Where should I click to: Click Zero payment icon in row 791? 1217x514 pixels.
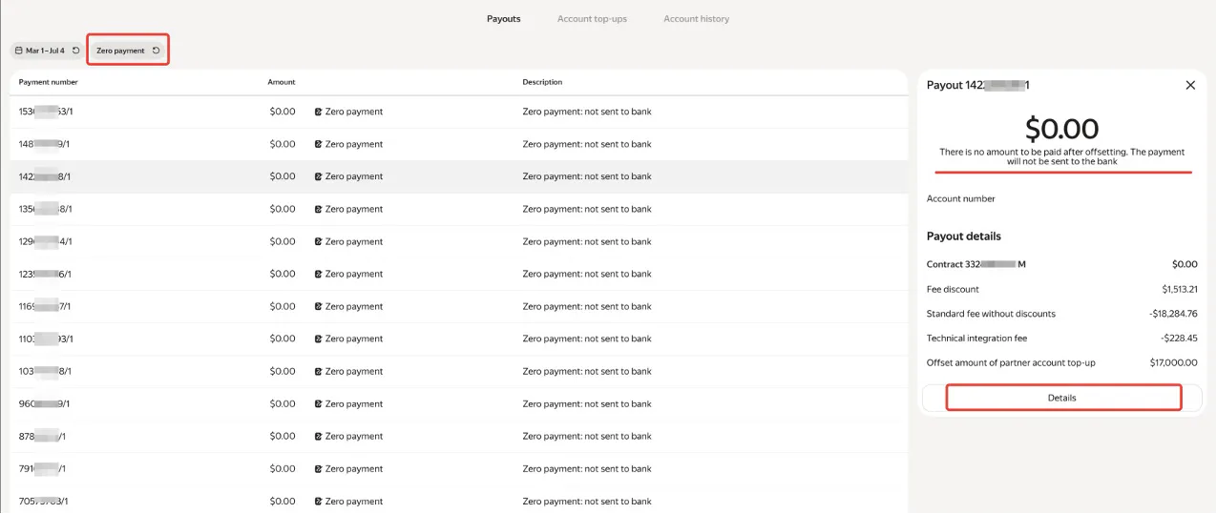(319, 468)
